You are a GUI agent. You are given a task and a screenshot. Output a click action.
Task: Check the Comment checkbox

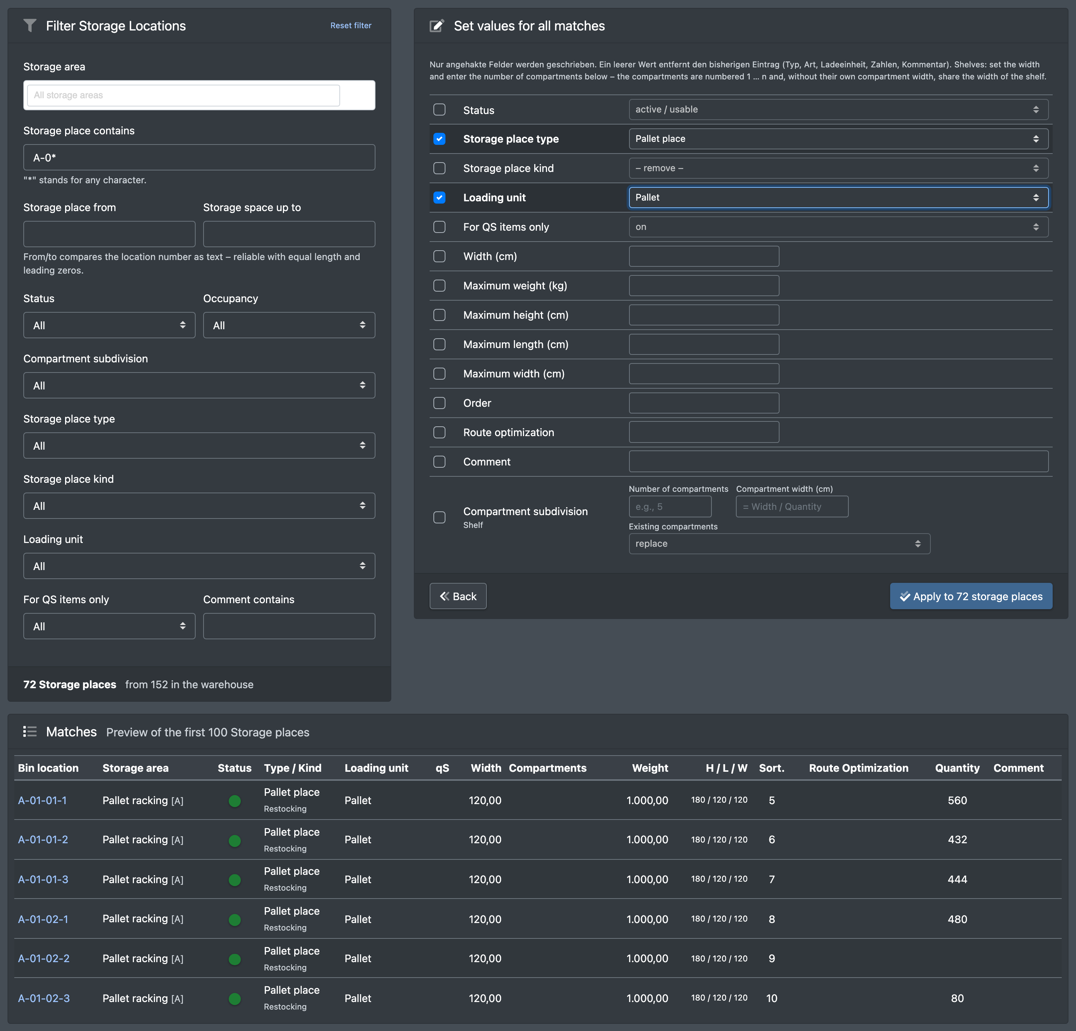coord(439,462)
